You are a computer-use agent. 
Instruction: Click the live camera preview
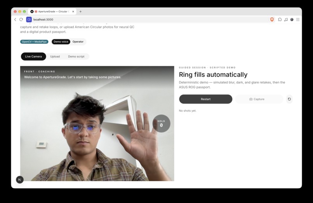tap(97, 124)
